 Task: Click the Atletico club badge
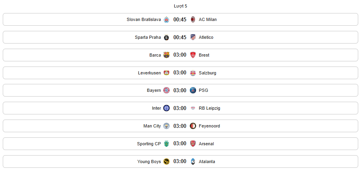(x=193, y=37)
